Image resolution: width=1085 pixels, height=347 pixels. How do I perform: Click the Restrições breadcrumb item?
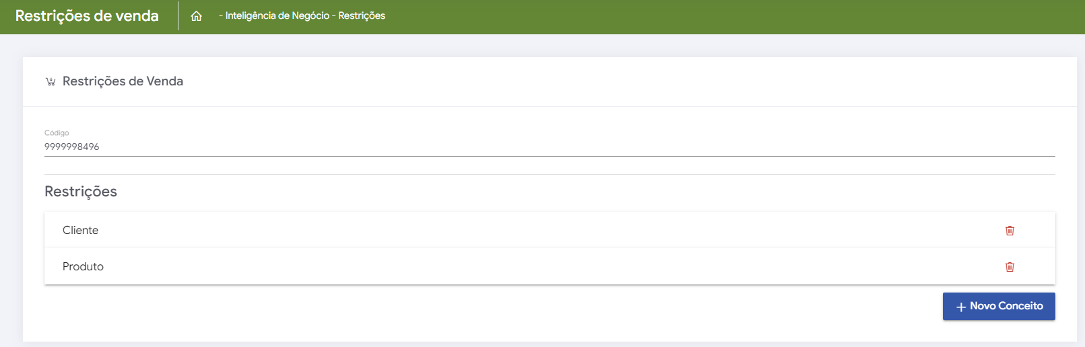point(362,15)
